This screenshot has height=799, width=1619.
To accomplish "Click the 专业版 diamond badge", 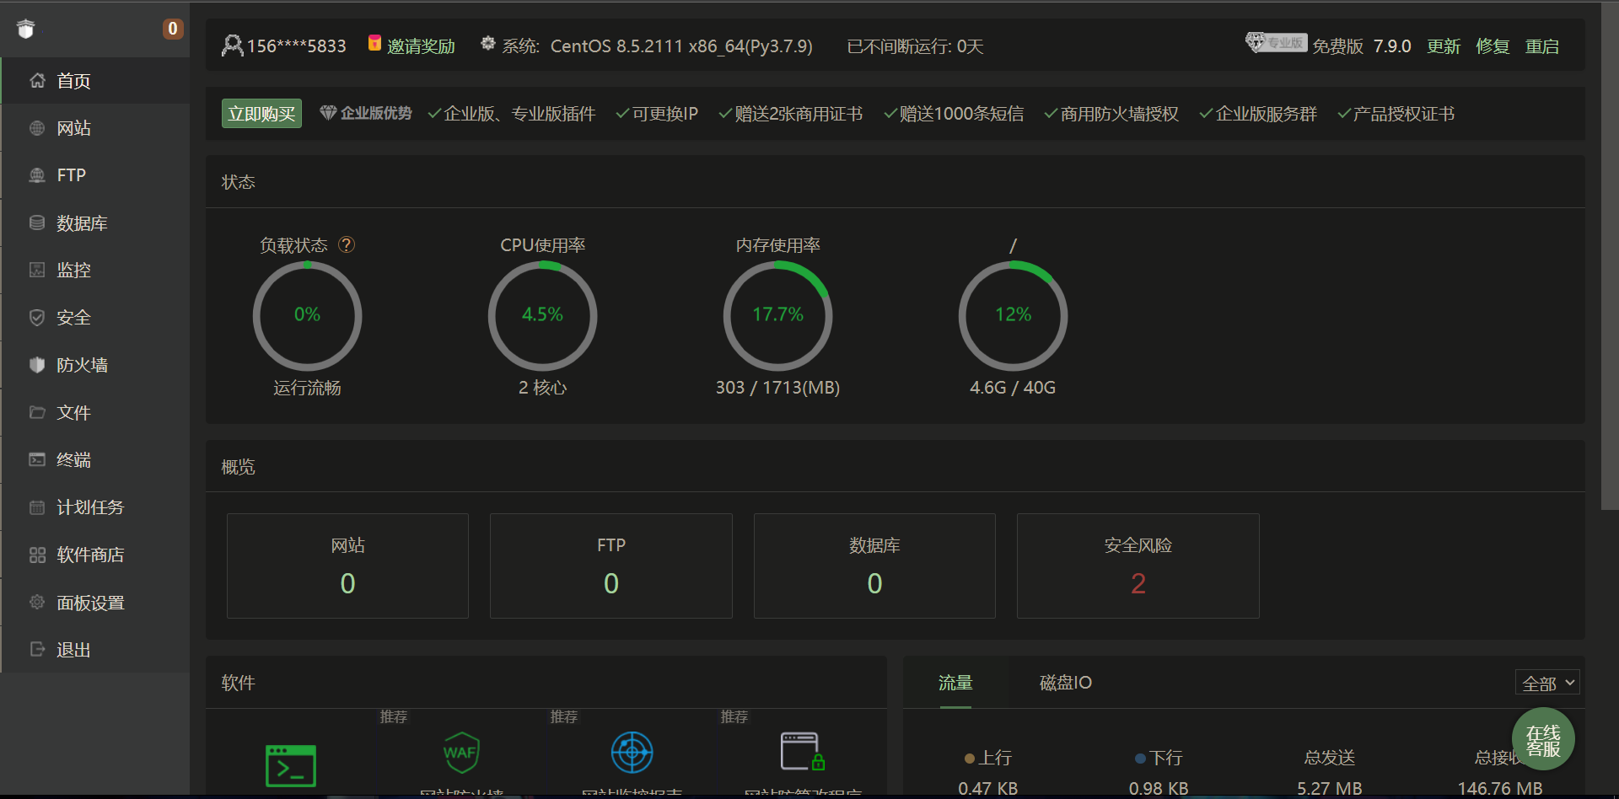I will pos(1276,42).
